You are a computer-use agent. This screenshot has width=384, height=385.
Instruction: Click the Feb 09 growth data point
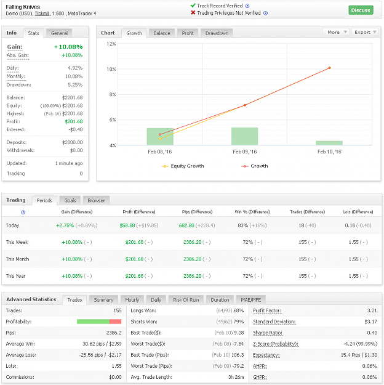pos(245,105)
